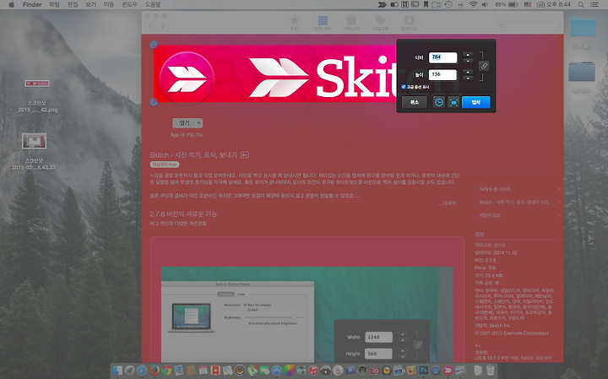Screen dimensions: 608x379
Task: Click the App Store icon in the Dock
Action: pos(276,371)
